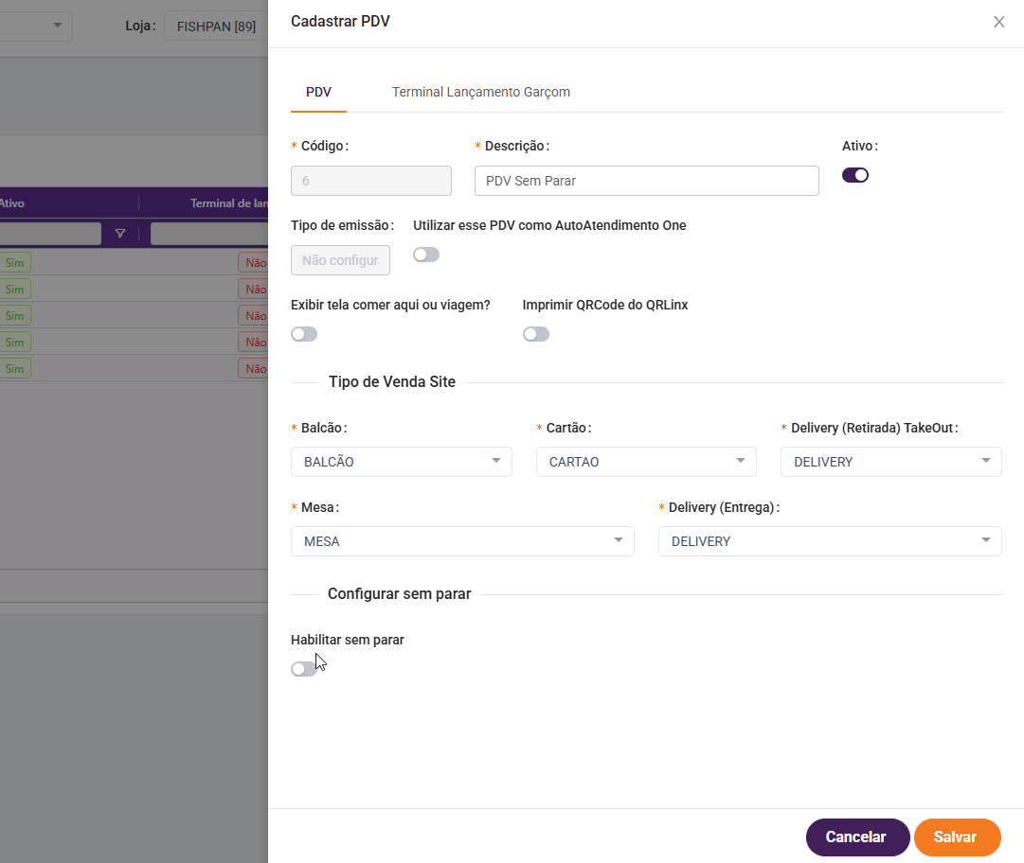Click the Tipo de emissão field
Viewport: 1024px width, 863px height.
[340, 260]
